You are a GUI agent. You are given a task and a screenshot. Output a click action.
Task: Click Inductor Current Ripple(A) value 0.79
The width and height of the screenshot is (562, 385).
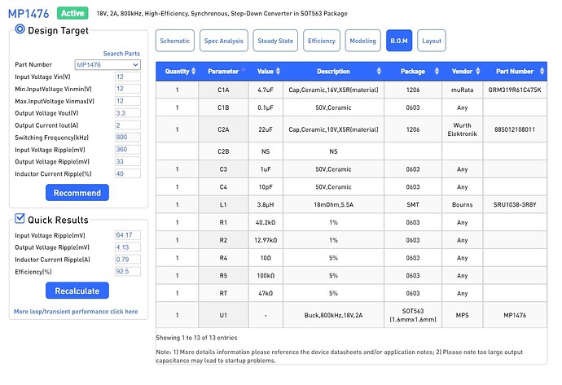click(x=128, y=260)
